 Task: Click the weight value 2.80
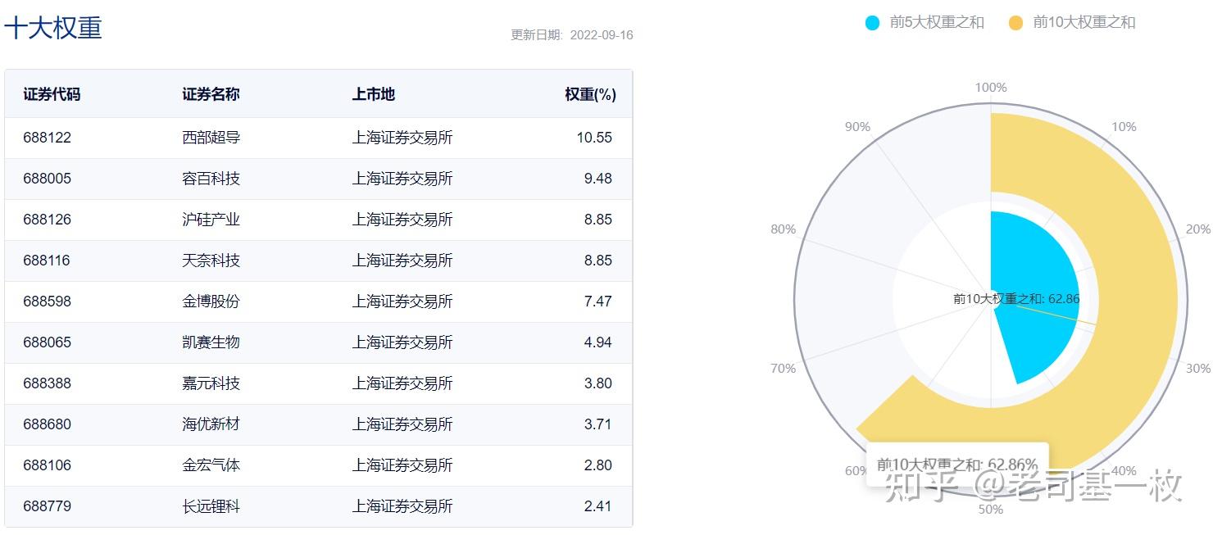(x=598, y=465)
